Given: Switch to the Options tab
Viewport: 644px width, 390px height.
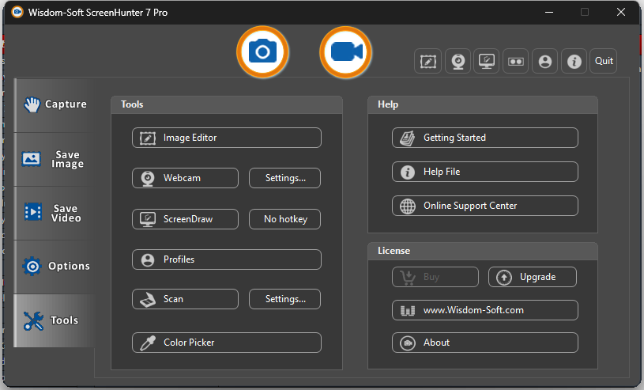Looking at the screenshot, I should click(x=55, y=267).
